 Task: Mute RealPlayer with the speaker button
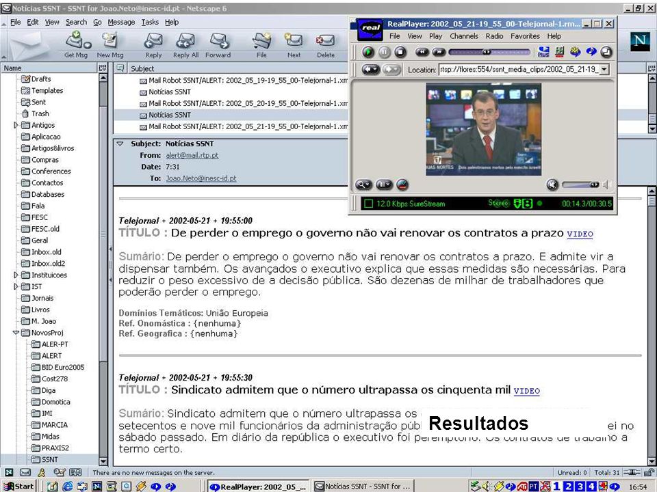point(552,184)
